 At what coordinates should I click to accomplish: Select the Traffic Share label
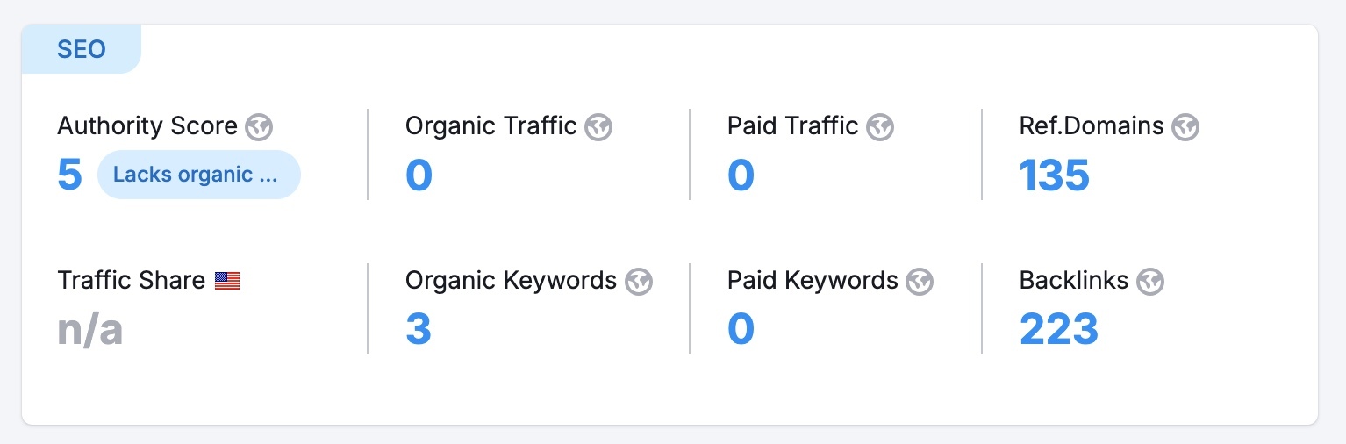(131, 281)
